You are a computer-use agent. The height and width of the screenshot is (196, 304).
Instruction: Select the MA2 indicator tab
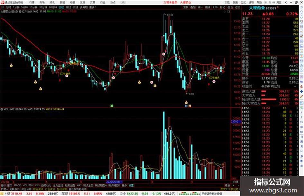79,185
